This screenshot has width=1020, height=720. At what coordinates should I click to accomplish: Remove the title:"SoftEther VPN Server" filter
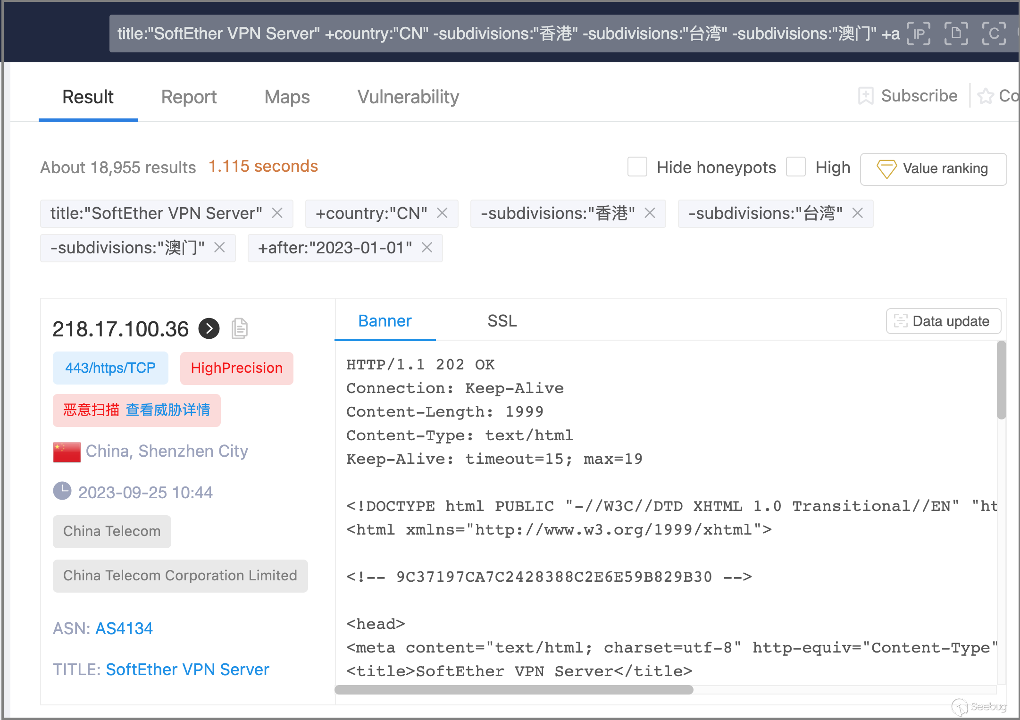(277, 213)
